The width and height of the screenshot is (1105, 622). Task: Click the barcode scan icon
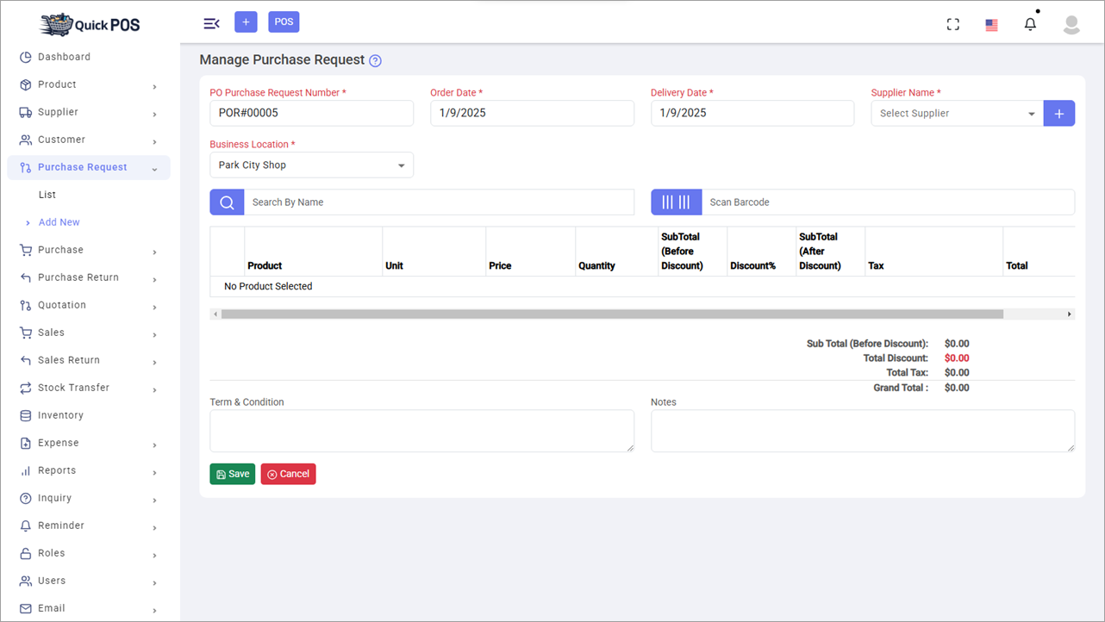pos(676,202)
